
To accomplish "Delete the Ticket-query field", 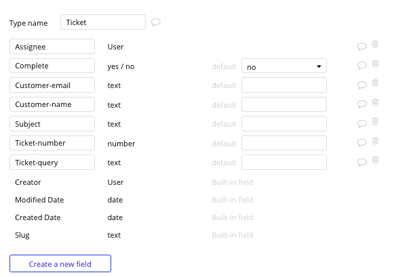I will [375, 160].
